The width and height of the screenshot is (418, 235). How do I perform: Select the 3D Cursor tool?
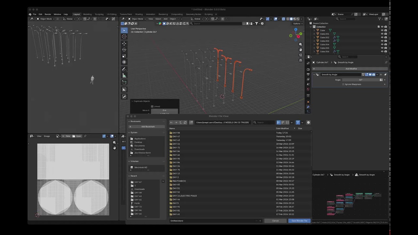click(124, 37)
